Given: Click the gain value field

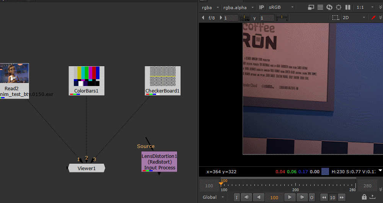Looking at the screenshot, I should 231,18.
